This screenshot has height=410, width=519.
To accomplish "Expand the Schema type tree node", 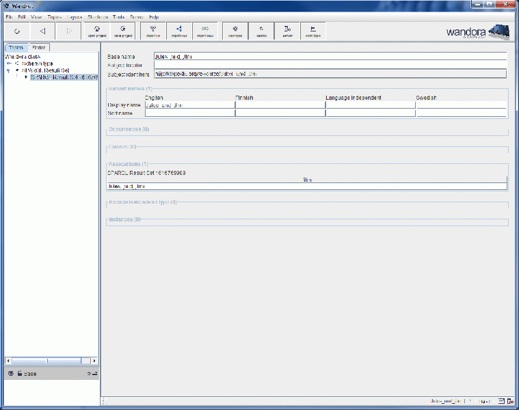I will (x=9, y=63).
